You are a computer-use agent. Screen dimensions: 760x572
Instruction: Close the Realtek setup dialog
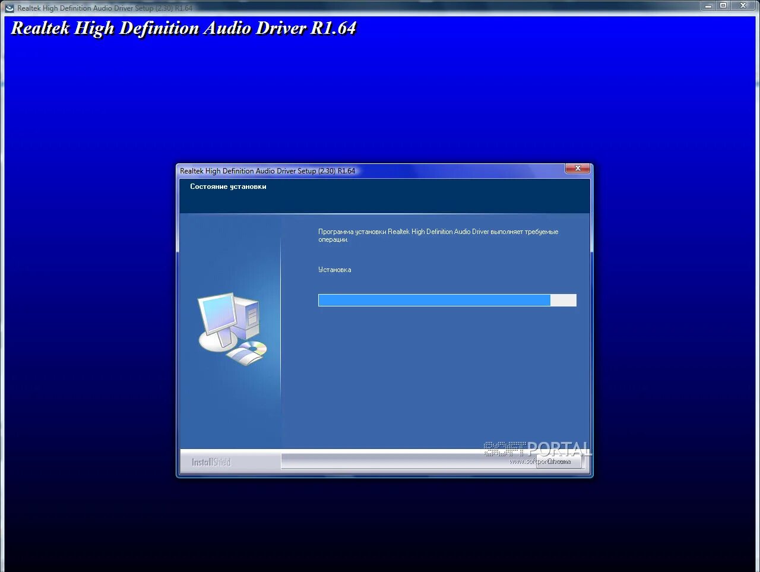click(x=577, y=169)
